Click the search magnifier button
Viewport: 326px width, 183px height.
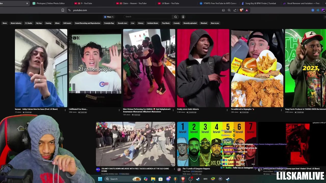[175, 17]
